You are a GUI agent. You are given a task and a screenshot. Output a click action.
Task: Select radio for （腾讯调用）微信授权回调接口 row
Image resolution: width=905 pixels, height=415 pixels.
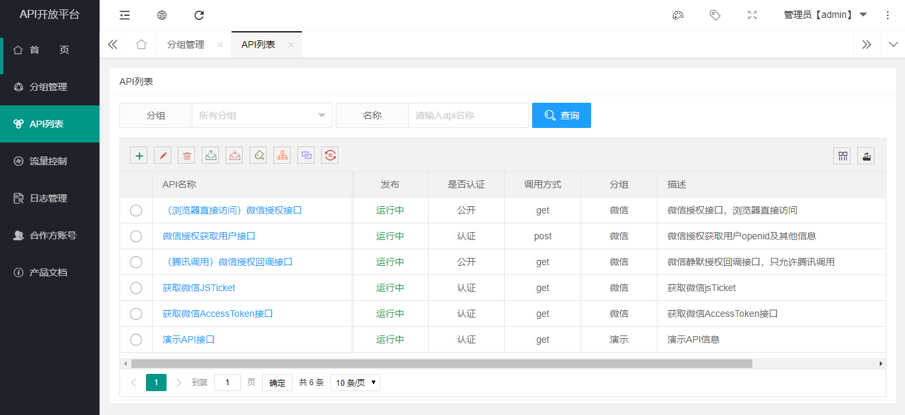pyautogui.click(x=136, y=262)
